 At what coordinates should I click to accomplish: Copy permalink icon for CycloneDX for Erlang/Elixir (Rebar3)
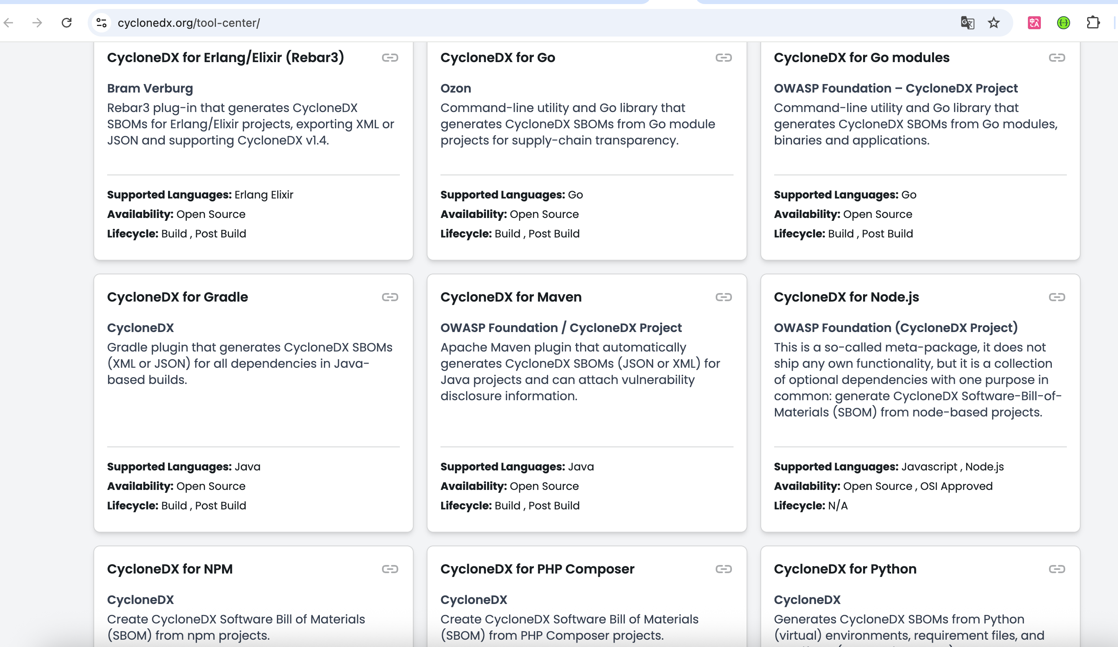pyautogui.click(x=390, y=58)
